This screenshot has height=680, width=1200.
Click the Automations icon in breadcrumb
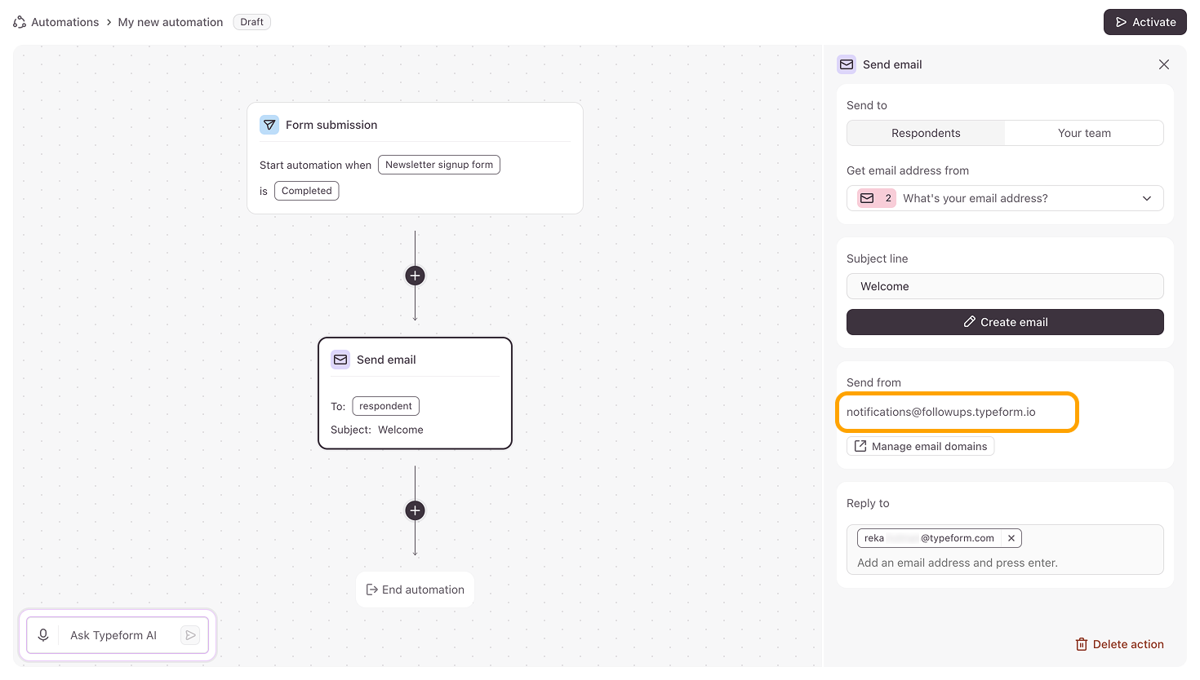click(x=20, y=22)
